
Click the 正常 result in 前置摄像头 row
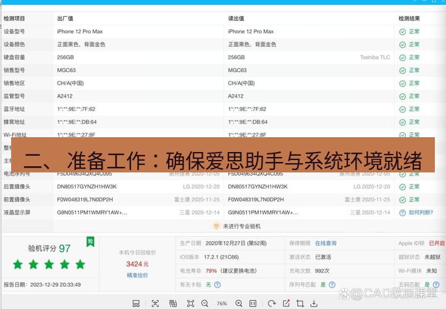[414, 200]
